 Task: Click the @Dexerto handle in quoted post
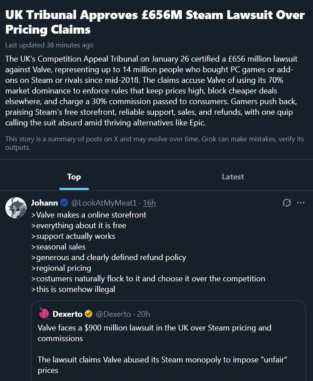tap(113, 314)
